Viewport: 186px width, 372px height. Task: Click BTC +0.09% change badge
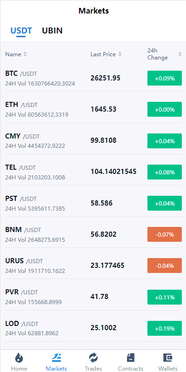click(x=165, y=78)
